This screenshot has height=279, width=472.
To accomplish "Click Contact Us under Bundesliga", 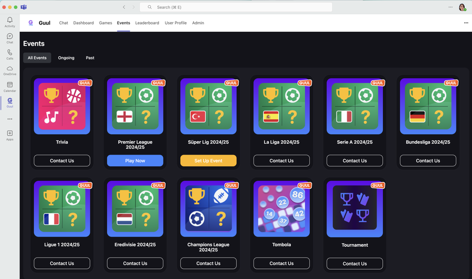I will pos(428,161).
